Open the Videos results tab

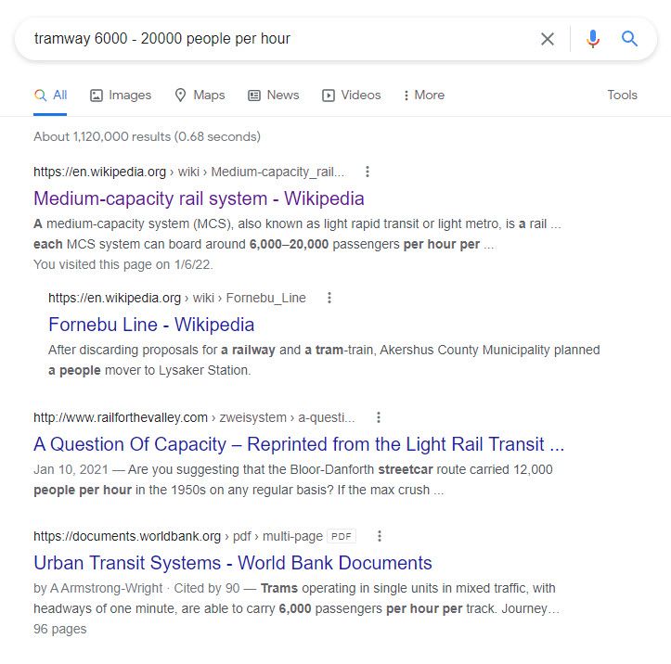coord(352,95)
